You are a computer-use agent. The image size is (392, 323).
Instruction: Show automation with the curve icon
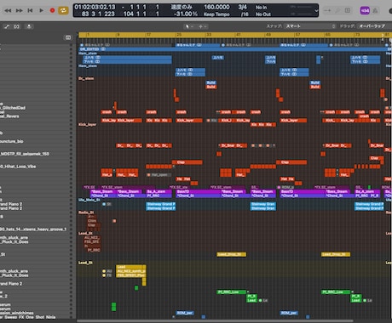pyautogui.click(x=7, y=26)
